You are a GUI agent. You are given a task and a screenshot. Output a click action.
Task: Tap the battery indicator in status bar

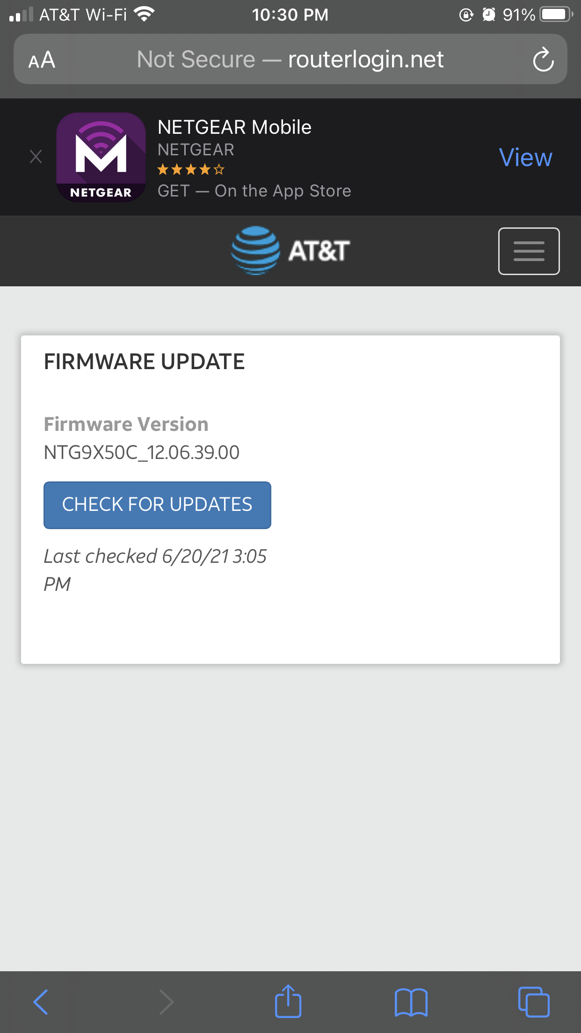pyautogui.click(x=556, y=15)
